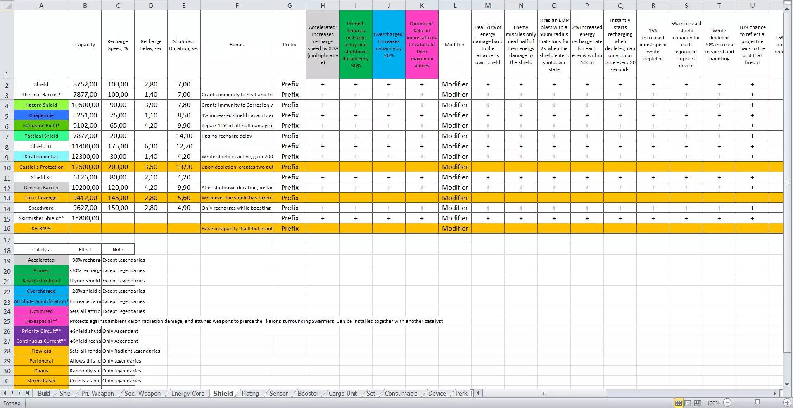
Task: Select the Castiel's Protection cell
Action: point(41,167)
